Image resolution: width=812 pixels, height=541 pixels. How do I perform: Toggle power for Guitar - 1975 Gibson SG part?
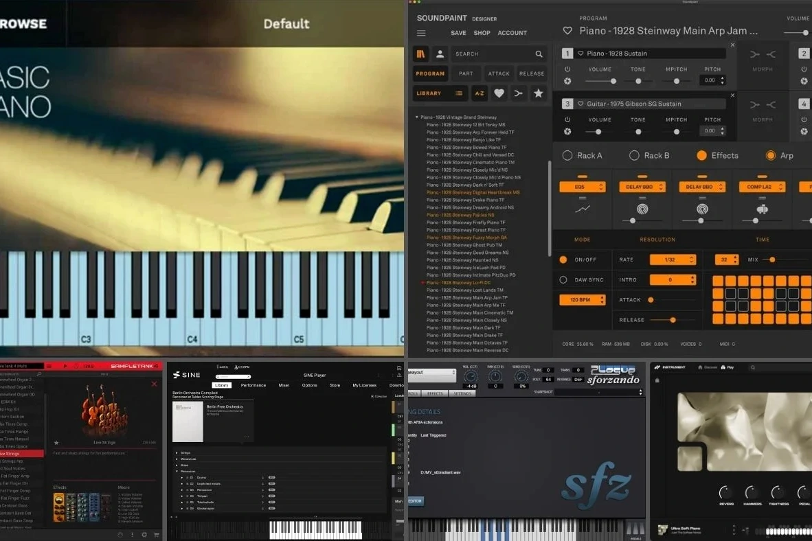pos(567,119)
